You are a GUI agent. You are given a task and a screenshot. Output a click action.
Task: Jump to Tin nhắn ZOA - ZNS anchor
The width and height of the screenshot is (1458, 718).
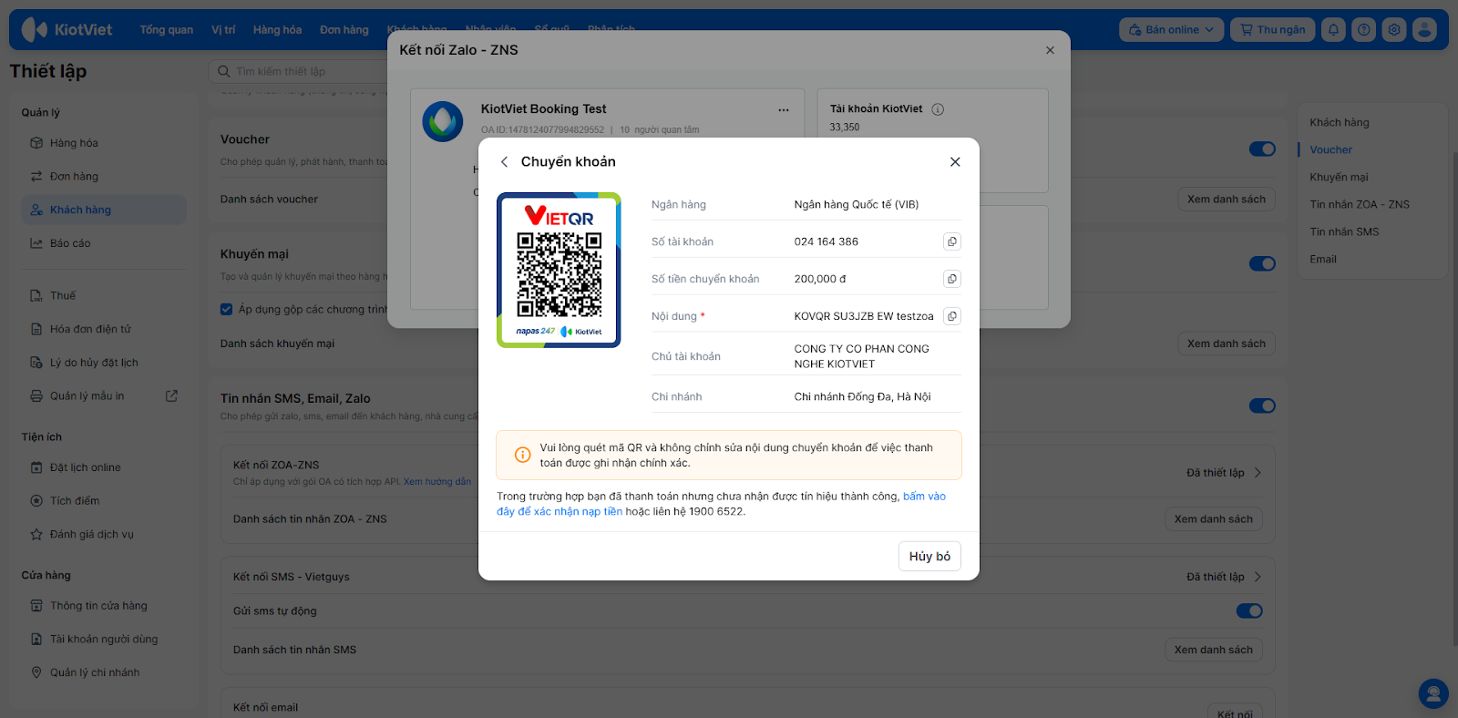(1360, 204)
